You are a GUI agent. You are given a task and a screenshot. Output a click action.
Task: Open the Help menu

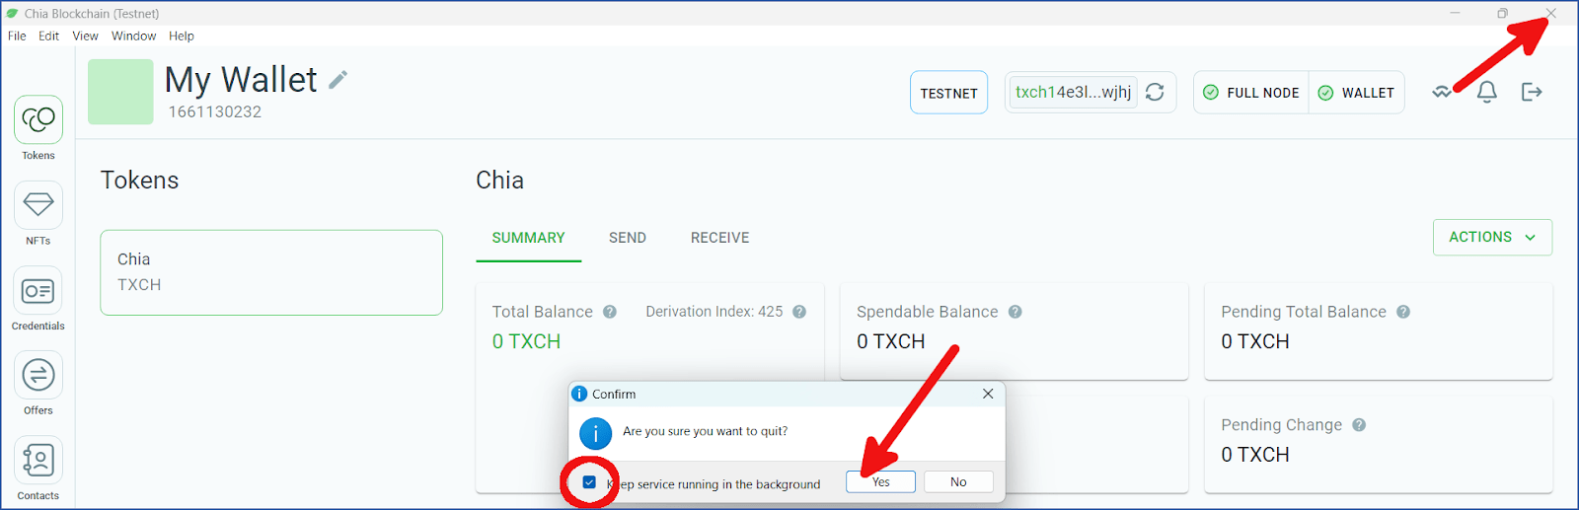181,36
